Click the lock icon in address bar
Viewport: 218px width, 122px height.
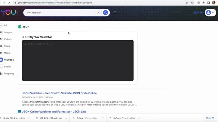(x=16, y=3)
